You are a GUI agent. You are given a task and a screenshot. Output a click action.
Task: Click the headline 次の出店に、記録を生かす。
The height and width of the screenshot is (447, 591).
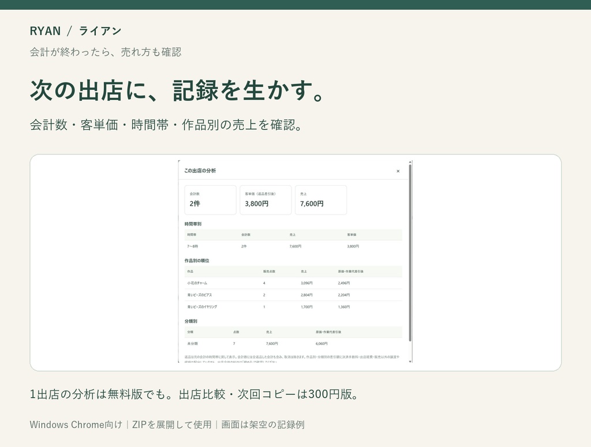(x=177, y=91)
